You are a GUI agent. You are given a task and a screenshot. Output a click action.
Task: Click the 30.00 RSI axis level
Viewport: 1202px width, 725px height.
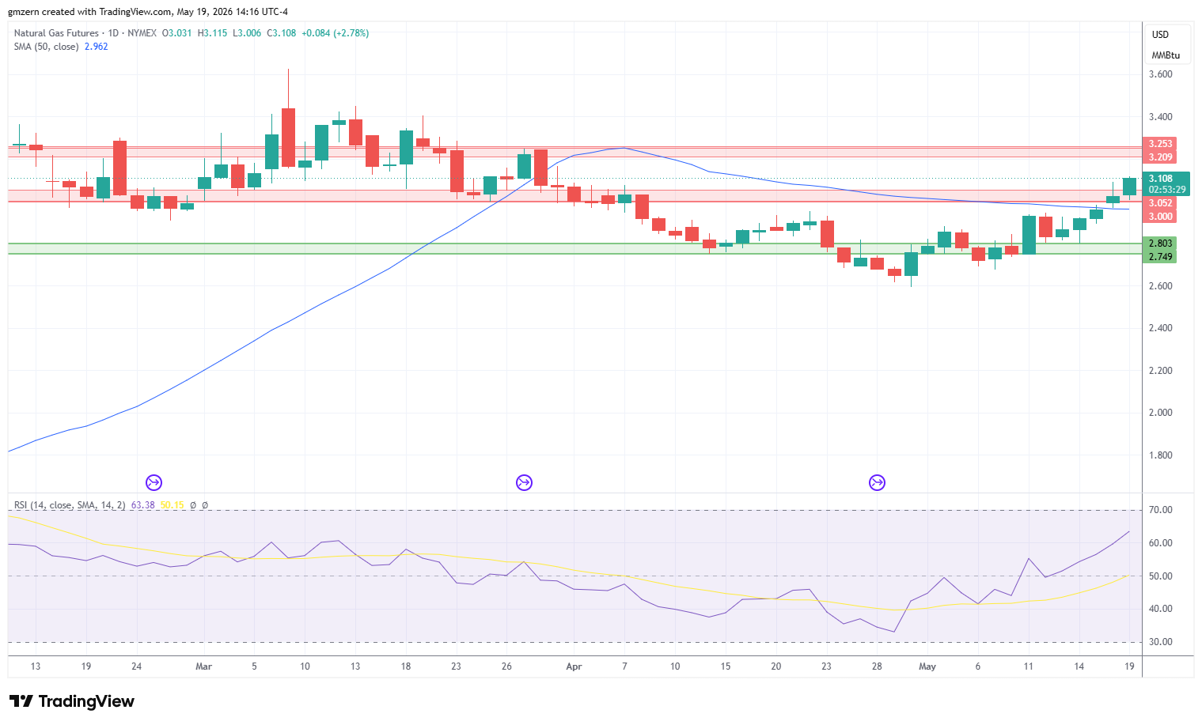(1161, 642)
